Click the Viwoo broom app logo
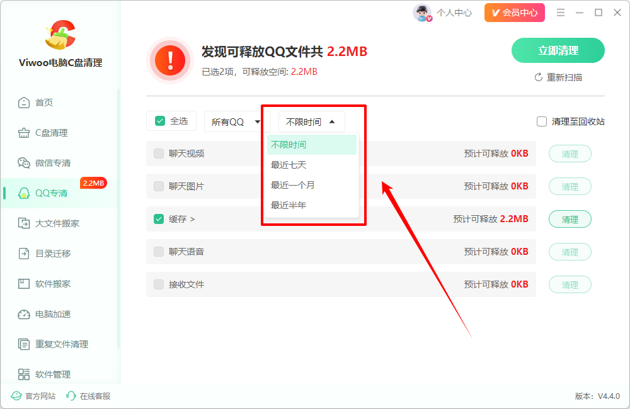This screenshot has height=409, width=630. pos(60,35)
